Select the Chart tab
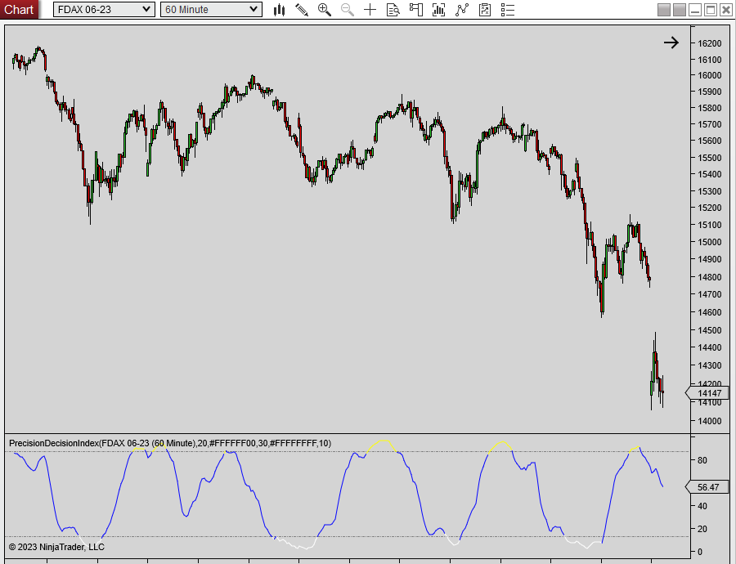 (19, 10)
